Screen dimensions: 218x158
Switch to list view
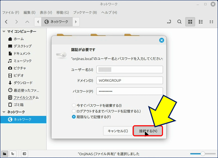pos(201,22)
